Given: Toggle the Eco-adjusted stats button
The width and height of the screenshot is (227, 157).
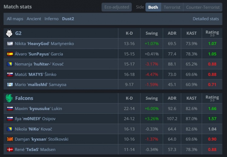Looking at the screenshot, I should [x=117, y=7].
